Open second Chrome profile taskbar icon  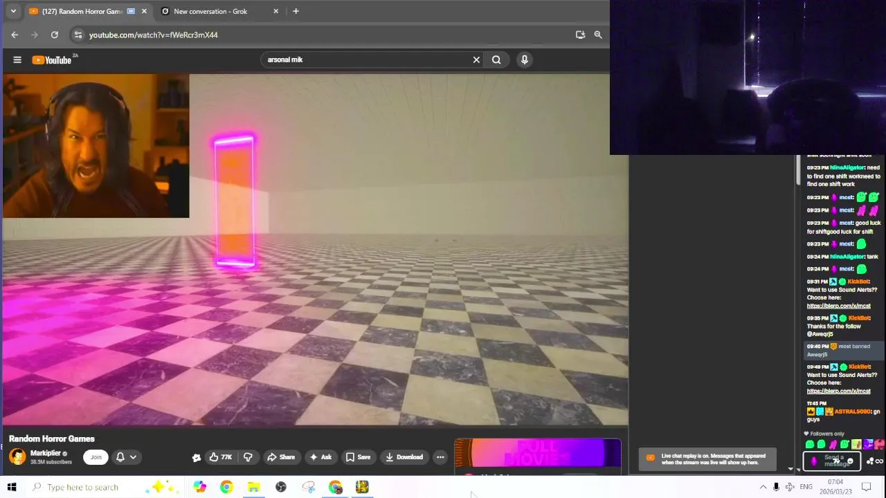tap(335, 487)
